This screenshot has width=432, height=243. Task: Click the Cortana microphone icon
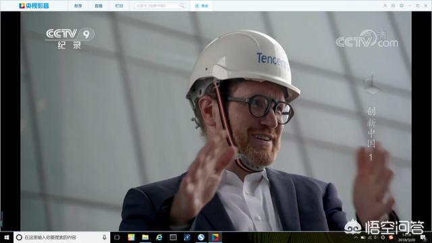[105, 237]
